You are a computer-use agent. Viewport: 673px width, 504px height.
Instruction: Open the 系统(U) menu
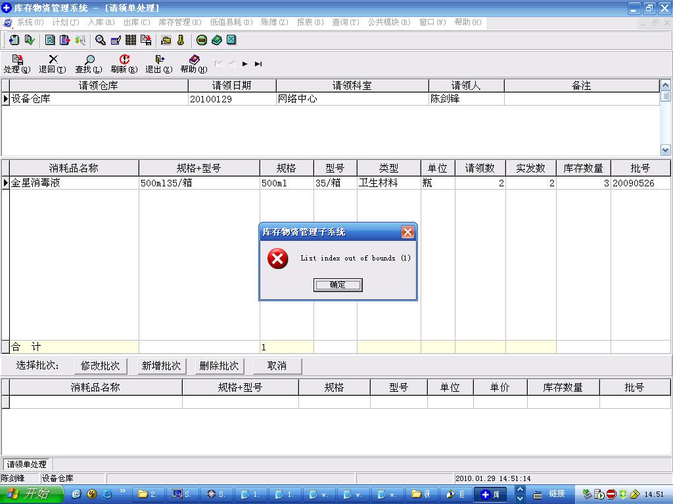point(30,22)
